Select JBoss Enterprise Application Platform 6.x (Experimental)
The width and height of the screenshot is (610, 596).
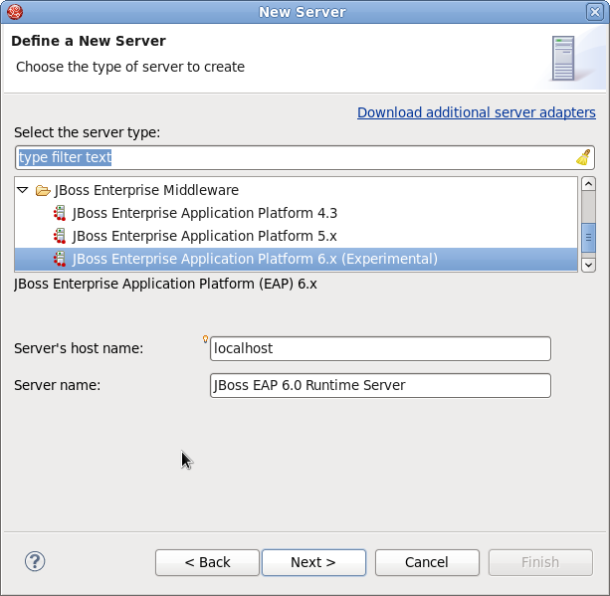[x=255, y=259]
